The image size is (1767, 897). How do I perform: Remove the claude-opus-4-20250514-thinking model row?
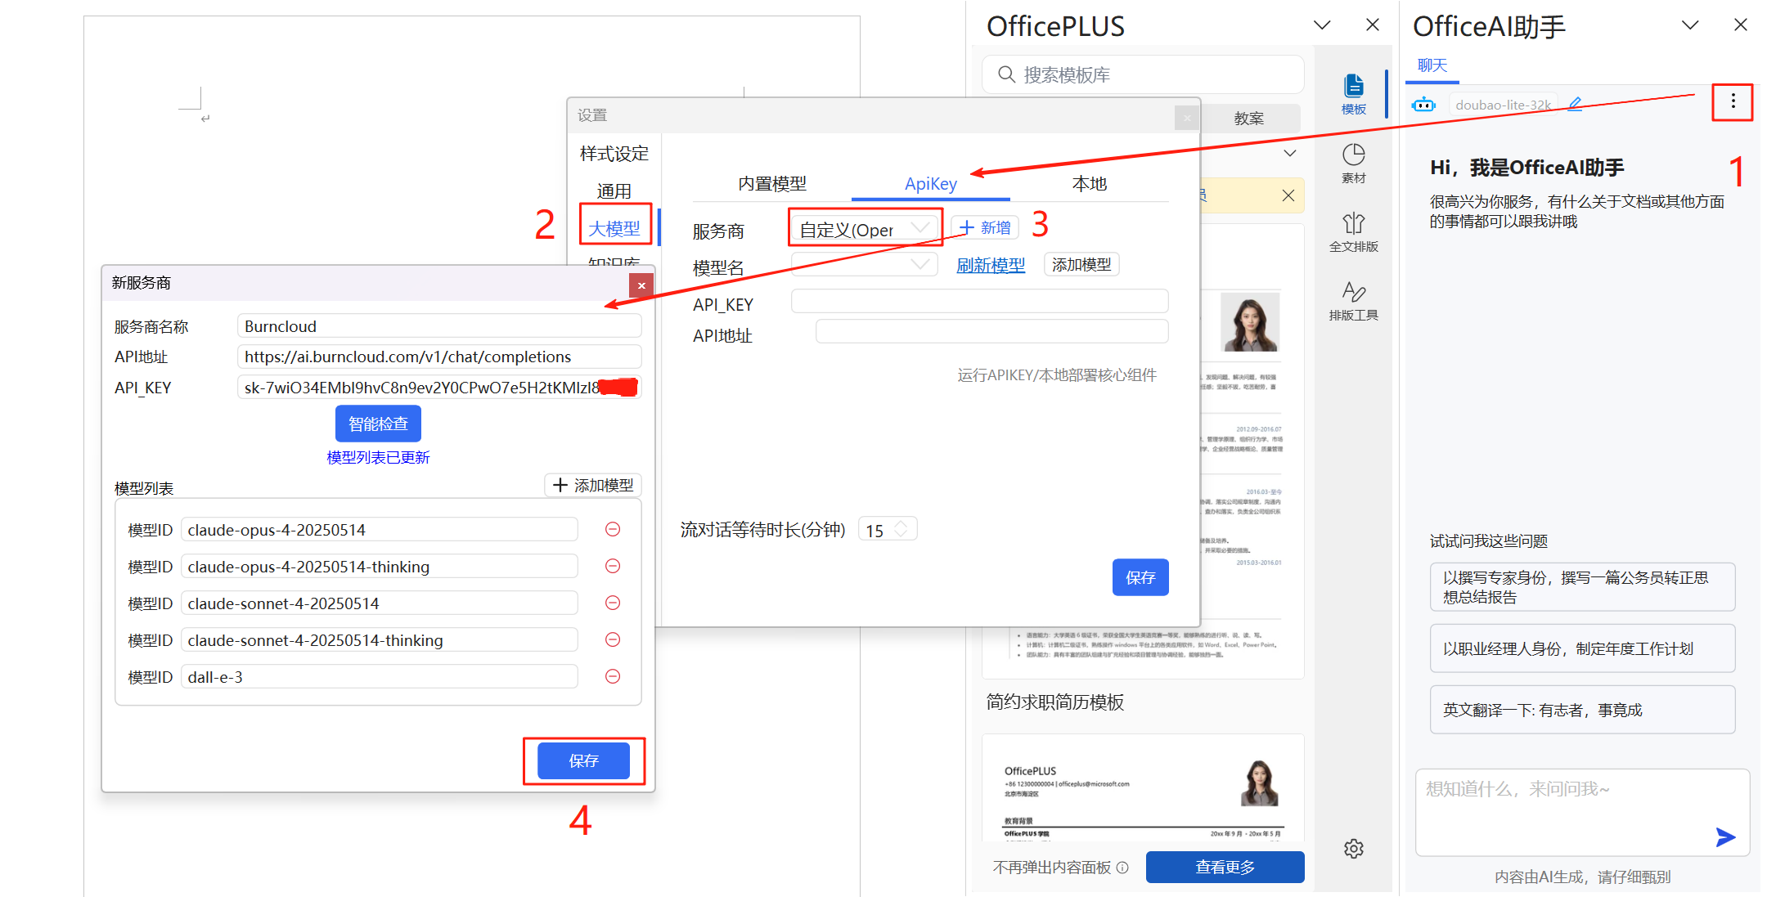(x=612, y=566)
